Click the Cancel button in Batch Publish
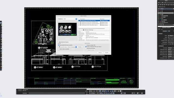 coord(100,53)
